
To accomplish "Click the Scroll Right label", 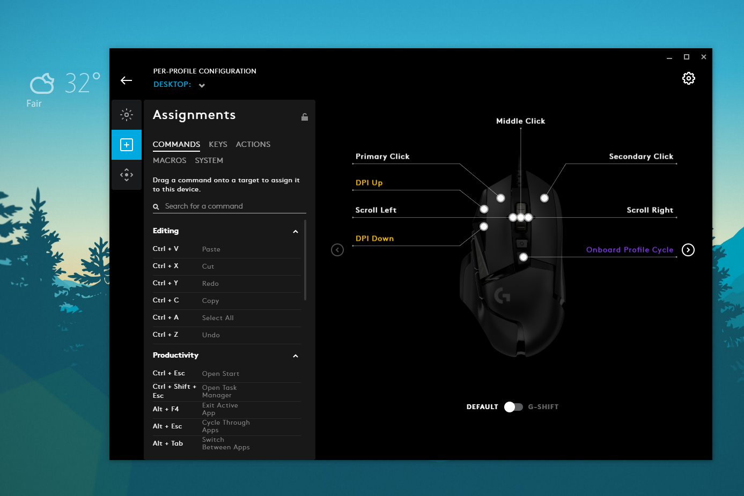I will 650,210.
